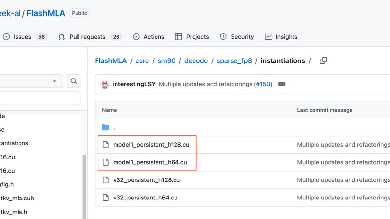Open the FlashMLA repository link in header

coord(46,13)
